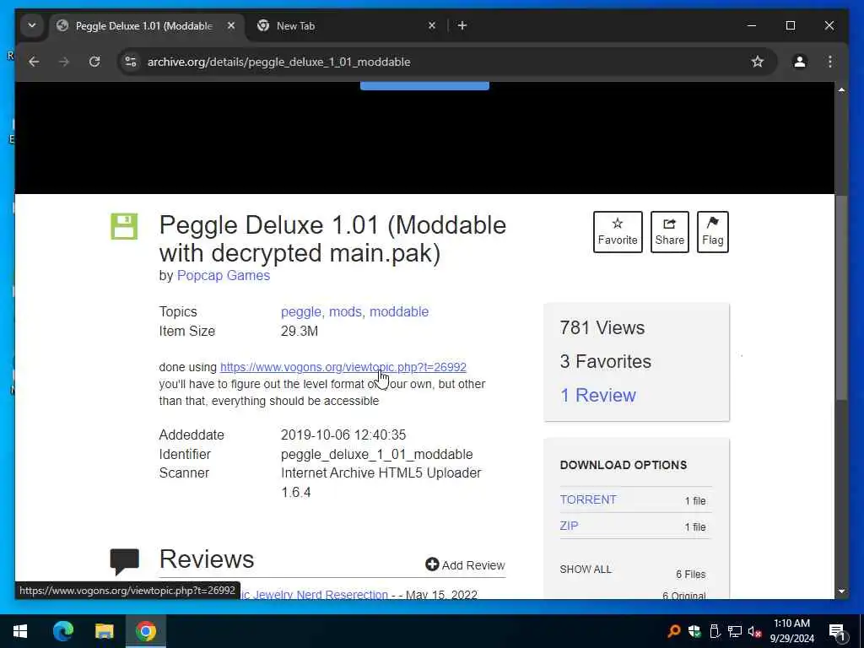This screenshot has width=864, height=648.
Task: Switch to the Peggle Deluxe 1.01 tab
Action: (x=143, y=26)
